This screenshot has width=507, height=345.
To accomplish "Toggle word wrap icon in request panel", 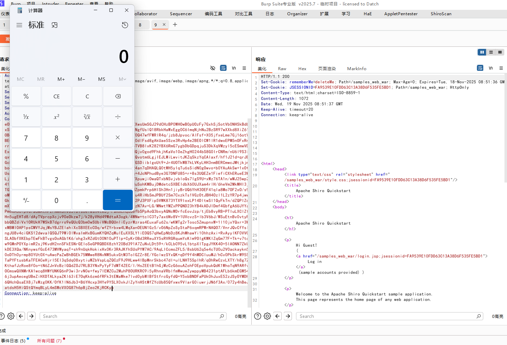I will coord(223,68).
